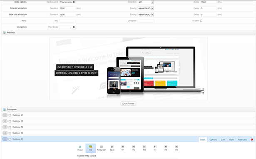Image resolution: width=256 pixels, height=159 pixels.
Task: Click the 'INCREDIBLY POWERFULL &' text layer in preview
Action: coord(75,67)
